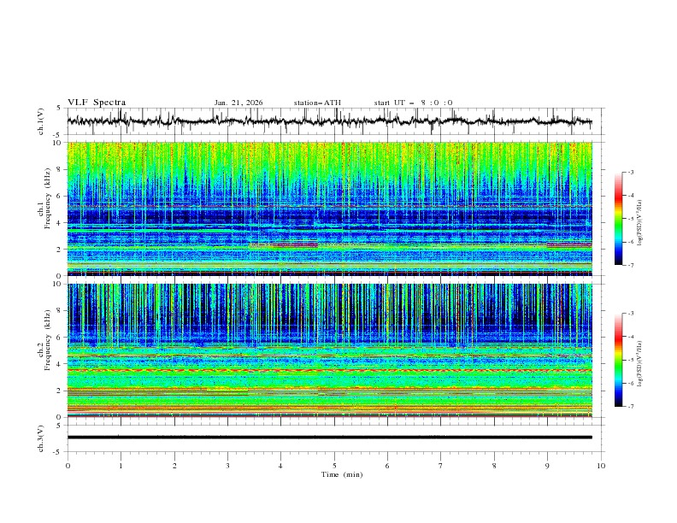Click the "start UT = 8 :0 :0" text
677x523 pixels.
(413, 103)
